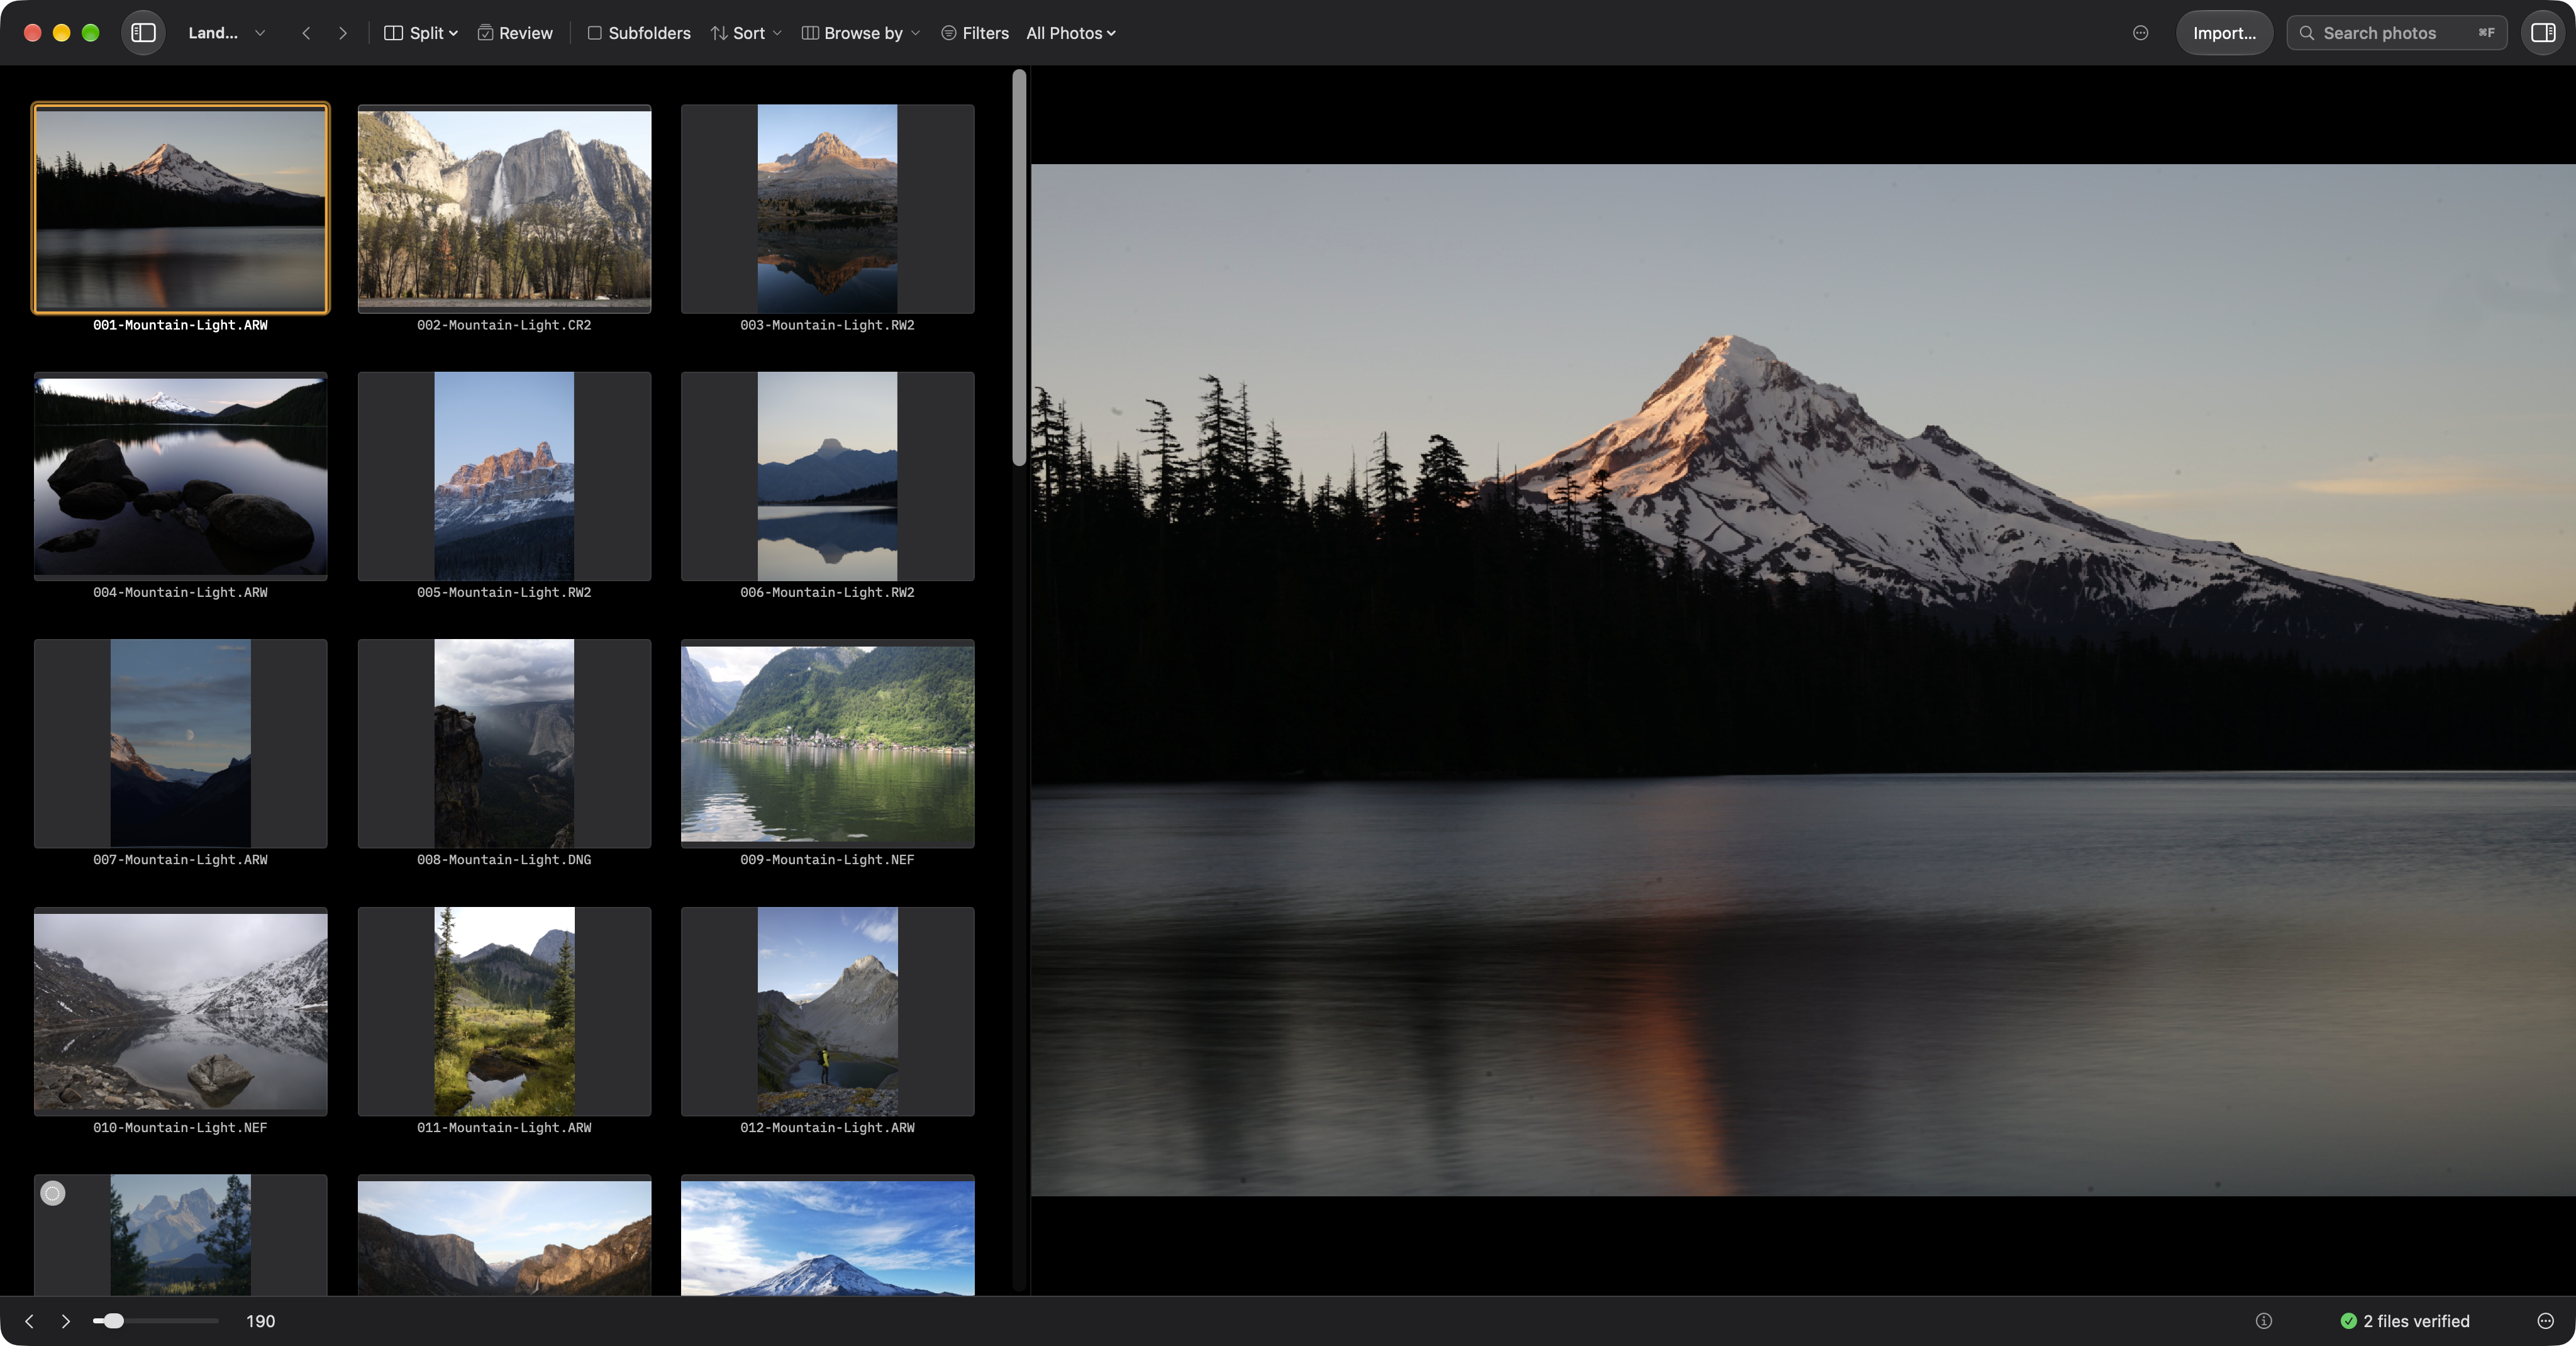Select thumbnail 002-Mountain-Light.CR2
Screen dimensions: 2576x1346
pyautogui.click(x=504, y=208)
